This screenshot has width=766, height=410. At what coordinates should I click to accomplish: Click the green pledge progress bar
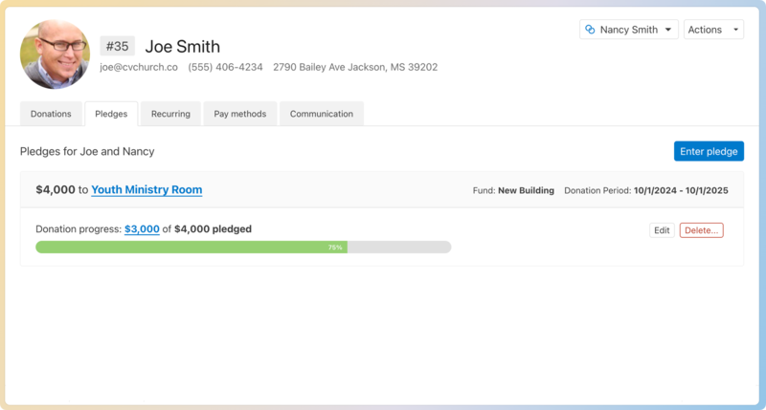(x=191, y=247)
